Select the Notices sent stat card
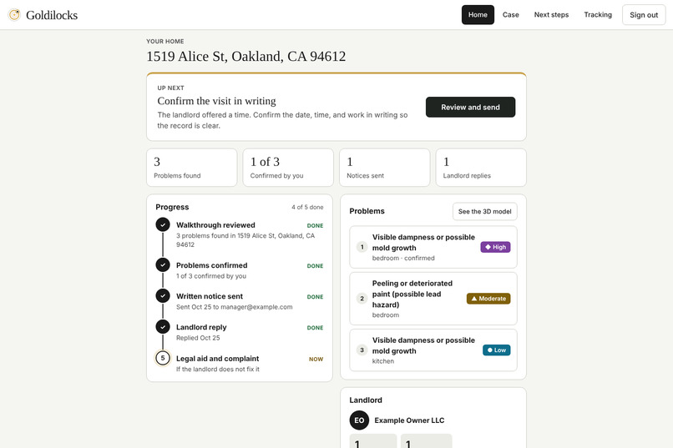The width and height of the screenshot is (673, 448). [385, 168]
